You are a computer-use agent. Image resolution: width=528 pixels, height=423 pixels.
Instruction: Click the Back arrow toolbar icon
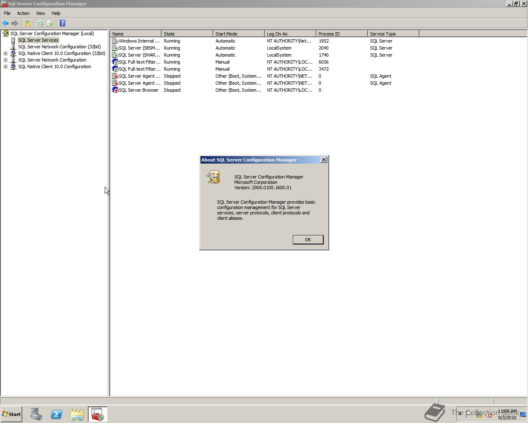(x=5, y=24)
